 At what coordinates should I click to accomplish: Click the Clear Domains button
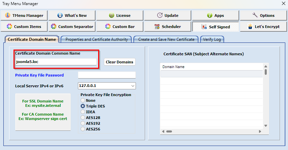point(120,62)
